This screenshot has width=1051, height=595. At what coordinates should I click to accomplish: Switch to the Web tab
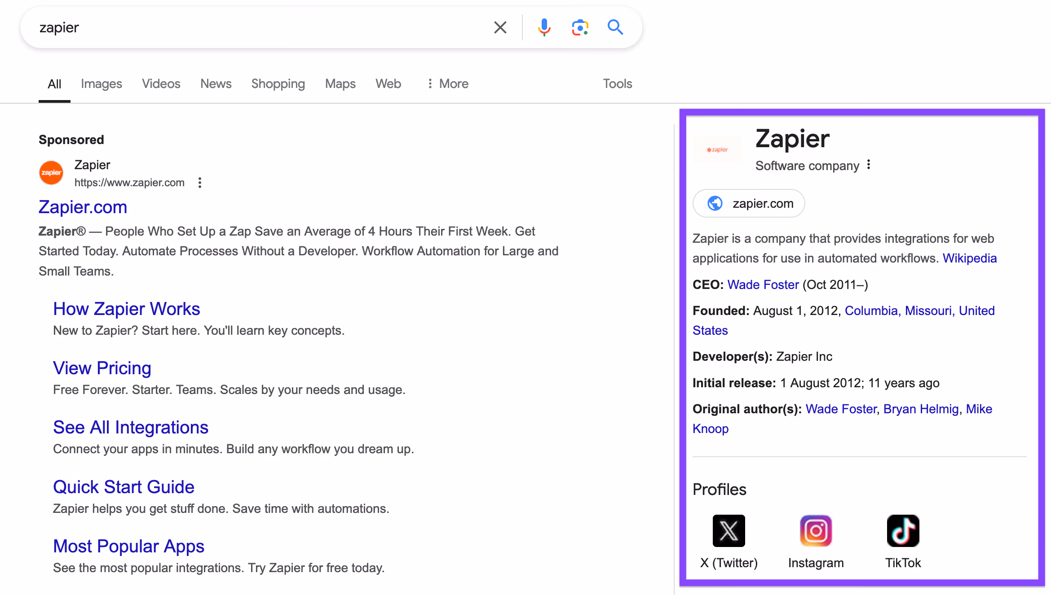(x=389, y=84)
